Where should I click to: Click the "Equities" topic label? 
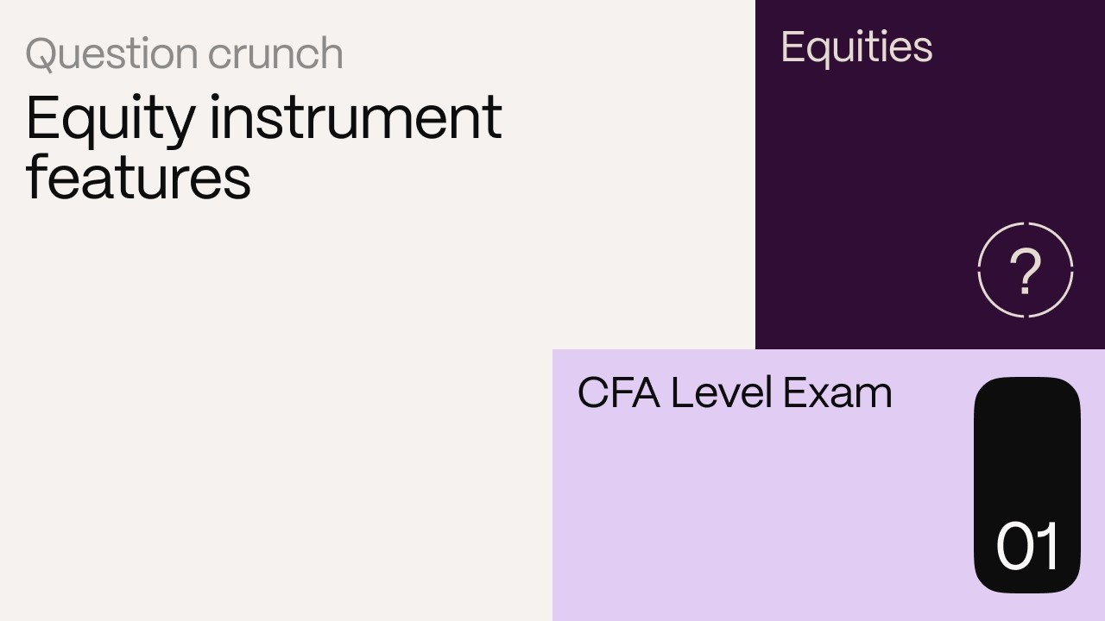point(856,47)
